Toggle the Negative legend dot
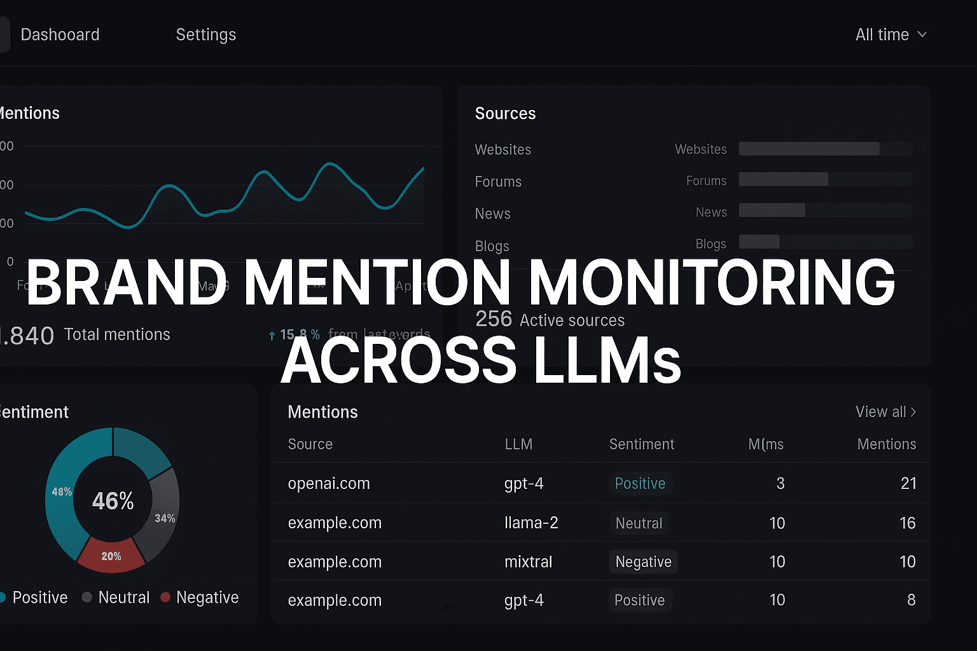 165,597
